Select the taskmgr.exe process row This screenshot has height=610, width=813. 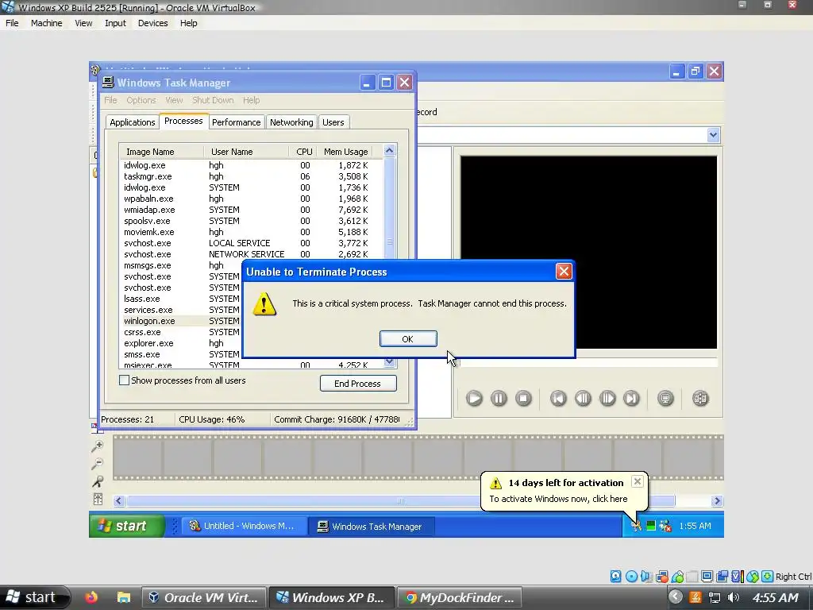(x=251, y=176)
